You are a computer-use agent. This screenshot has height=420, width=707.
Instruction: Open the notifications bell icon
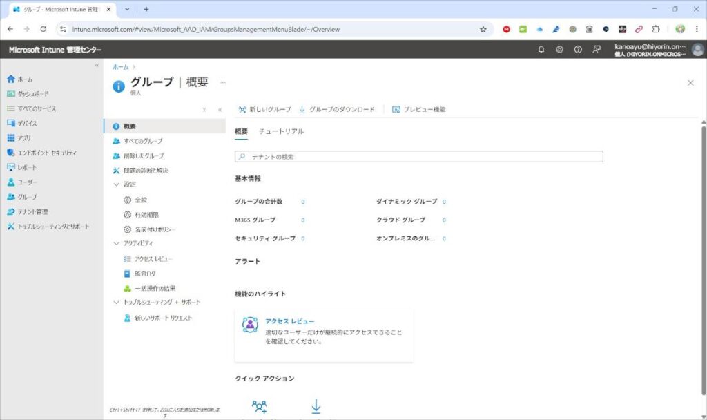pos(541,50)
